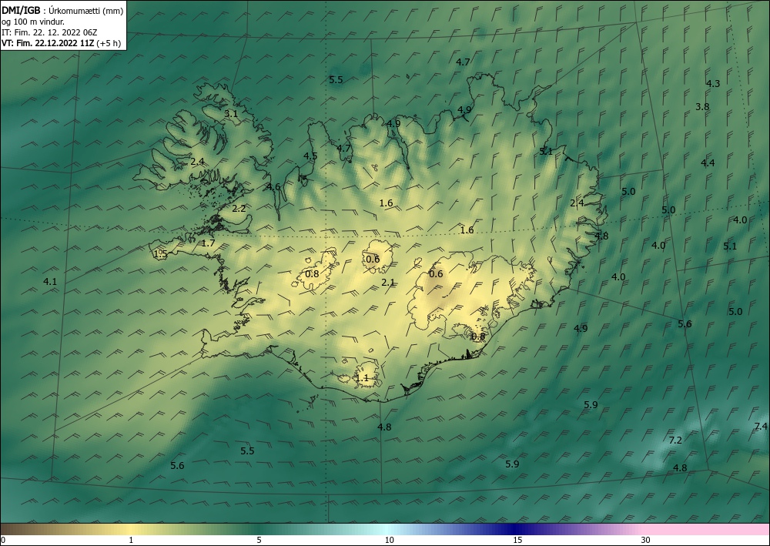
Task: Click the 0 label on the color scale
Action: pyautogui.click(x=3, y=541)
